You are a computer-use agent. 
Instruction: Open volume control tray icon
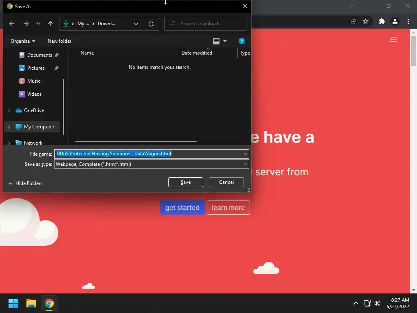point(377,303)
